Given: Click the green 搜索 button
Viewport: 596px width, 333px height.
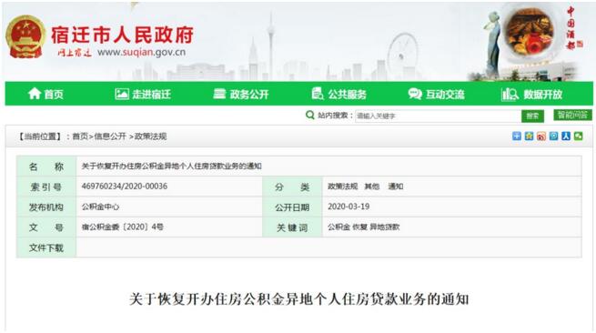Looking at the screenshot, I should click(532, 116).
